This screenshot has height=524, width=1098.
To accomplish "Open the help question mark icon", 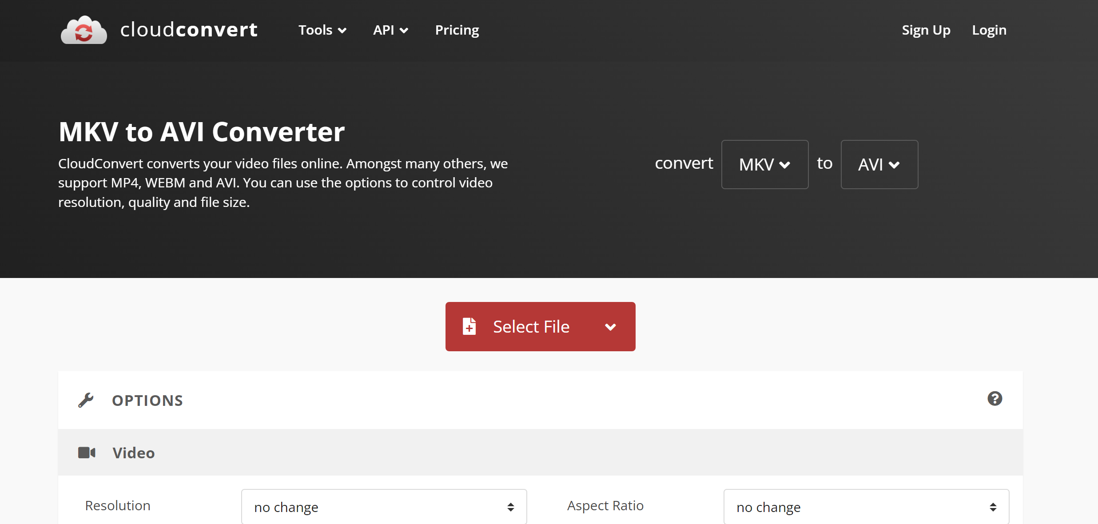I will point(995,399).
